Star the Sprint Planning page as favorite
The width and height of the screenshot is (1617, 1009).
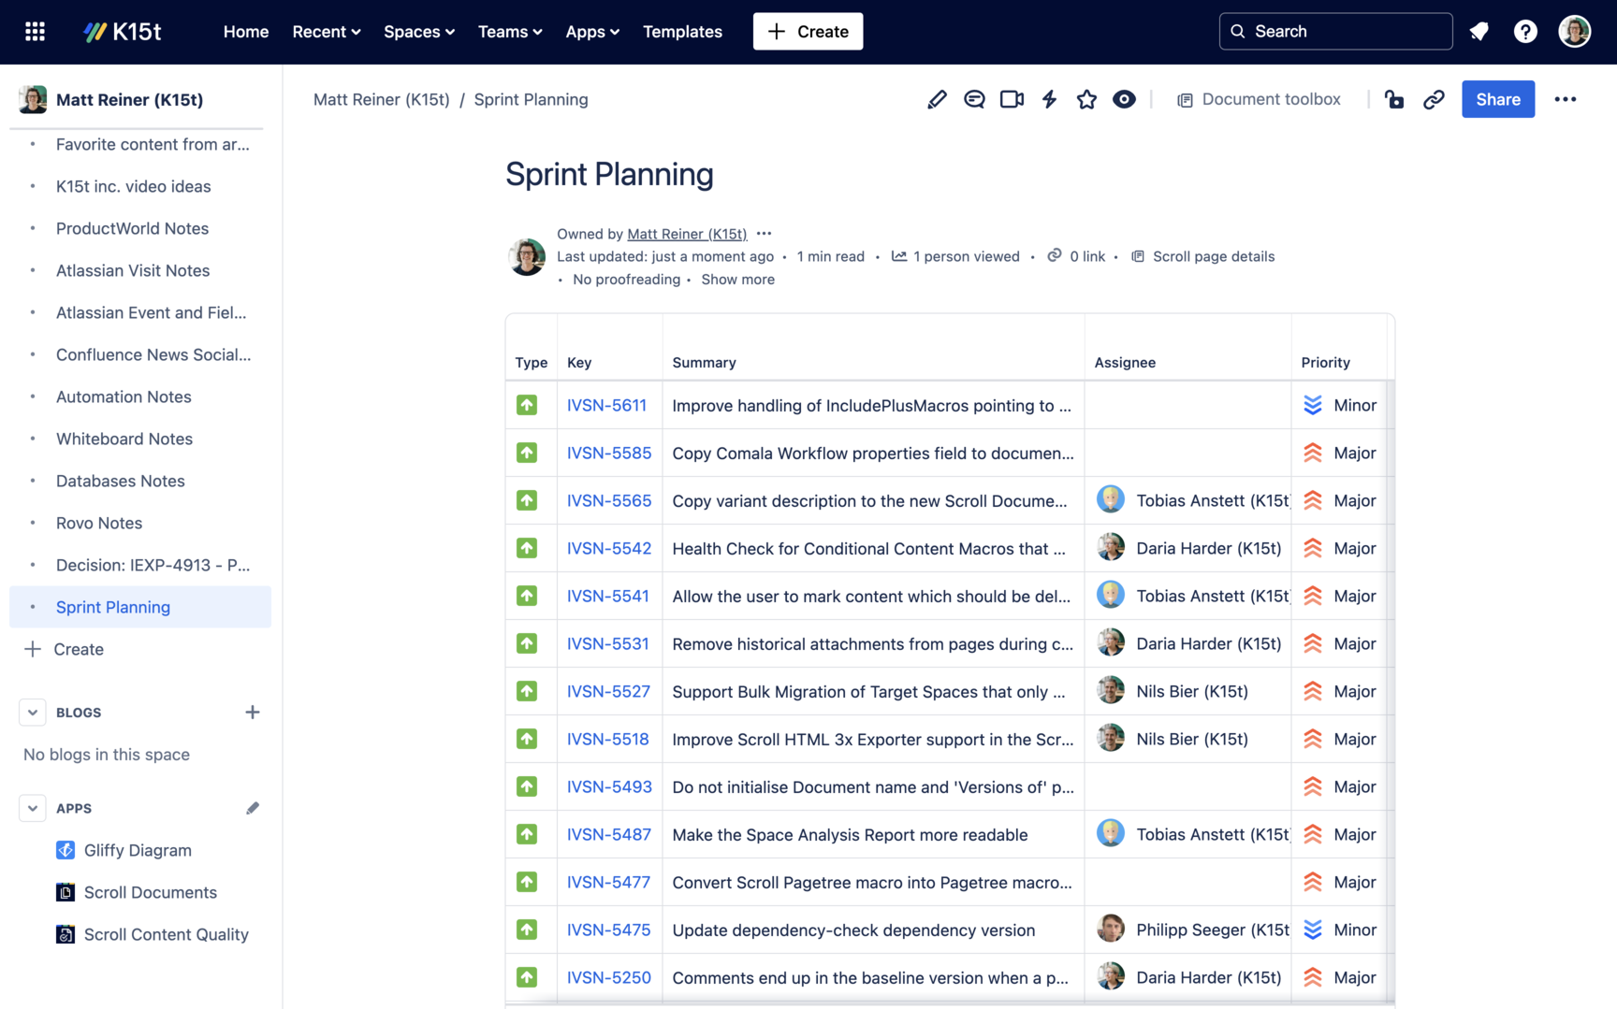[x=1086, y=99]
